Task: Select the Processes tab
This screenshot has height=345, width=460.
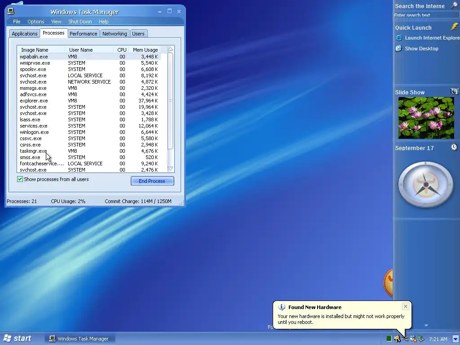Action: pyautogui.click(x=54, y=33)
